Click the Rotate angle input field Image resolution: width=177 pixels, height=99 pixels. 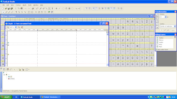[162, 17]
